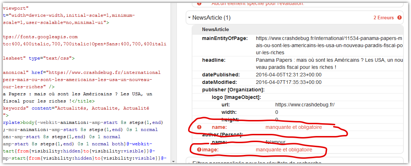
Task: Click the 2 Erreurs label
Action: coord(383,18)
